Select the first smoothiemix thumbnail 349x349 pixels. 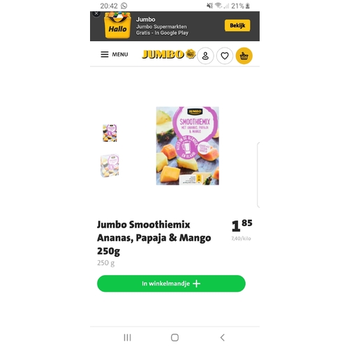(110, 133)
